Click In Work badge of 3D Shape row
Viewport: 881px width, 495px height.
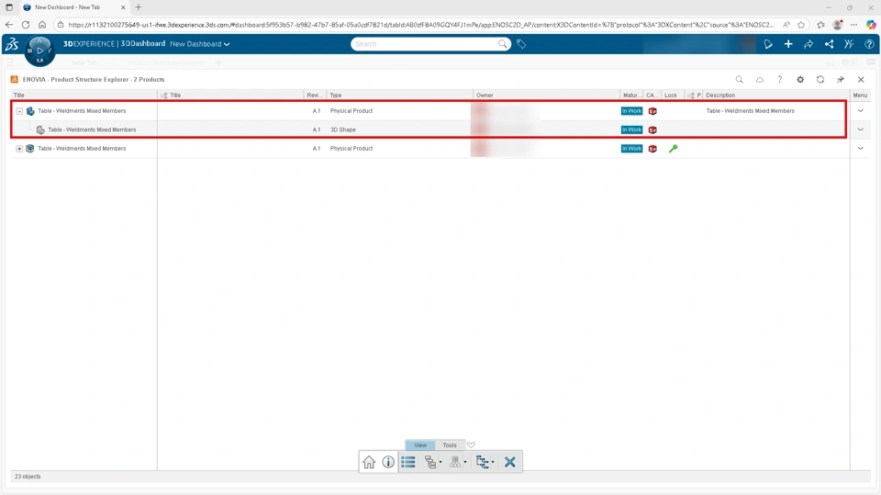pos(631,129)
